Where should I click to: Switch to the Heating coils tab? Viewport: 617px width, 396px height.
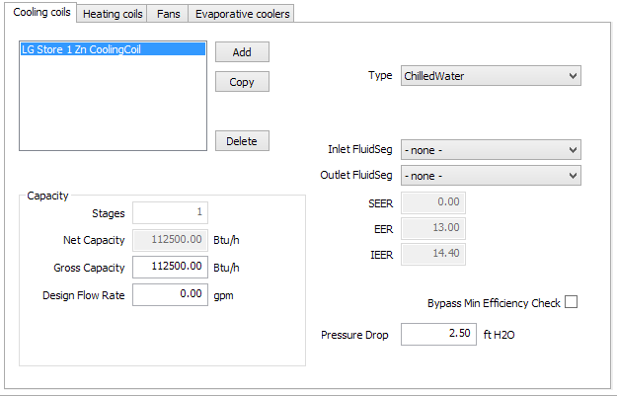click(113, 14)
